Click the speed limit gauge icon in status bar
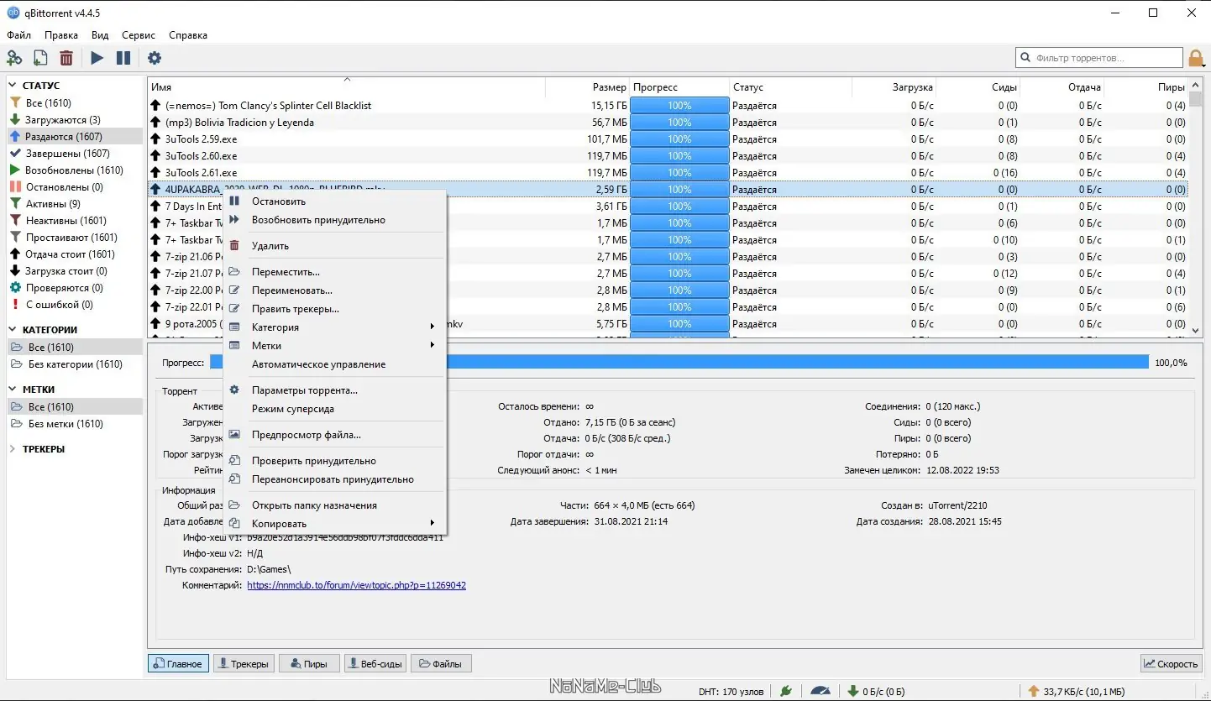Viewport: 1211px width, 701px height. (x=820, y=691)
